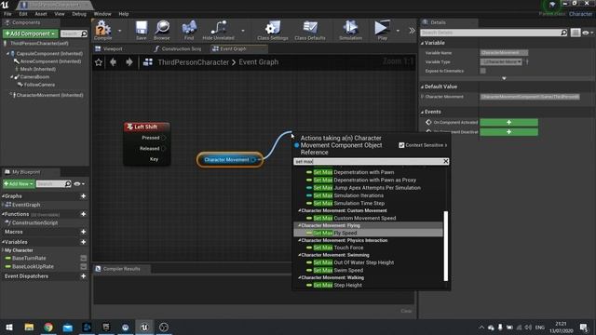596x335 pixels.
Task: Click search icon in Details panel
Action: tap(563, 33)
